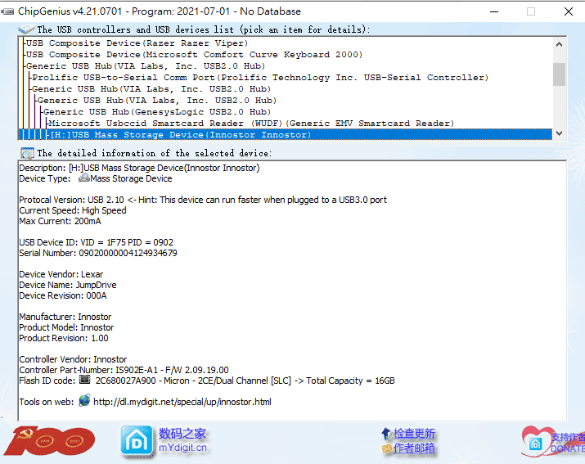Open the 数码之家 mYdigit.cn link
This screenshot has height=464, width=585.
tap(182, 440)
